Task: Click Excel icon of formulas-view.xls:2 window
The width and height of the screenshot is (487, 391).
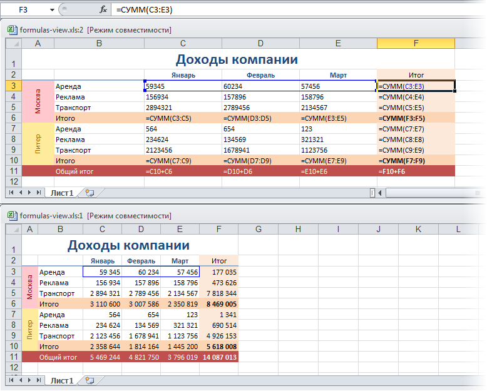Action: (12, 30)
